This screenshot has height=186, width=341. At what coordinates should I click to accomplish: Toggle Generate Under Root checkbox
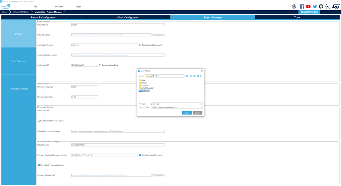click(x=100, y=65)
